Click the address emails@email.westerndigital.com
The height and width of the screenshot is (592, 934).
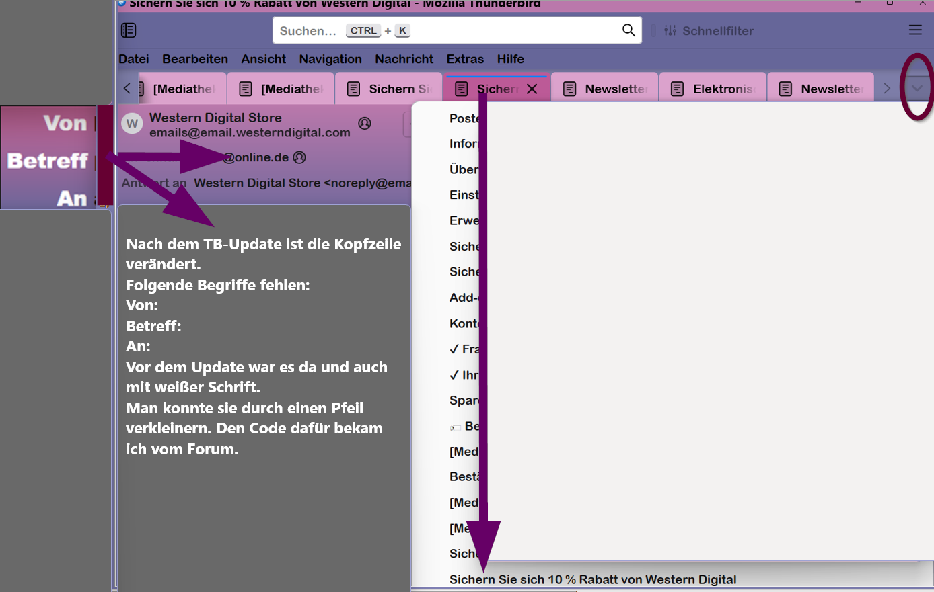pos(250,132)
